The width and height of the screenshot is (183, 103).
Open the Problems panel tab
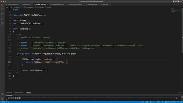(x=9, y=93)
